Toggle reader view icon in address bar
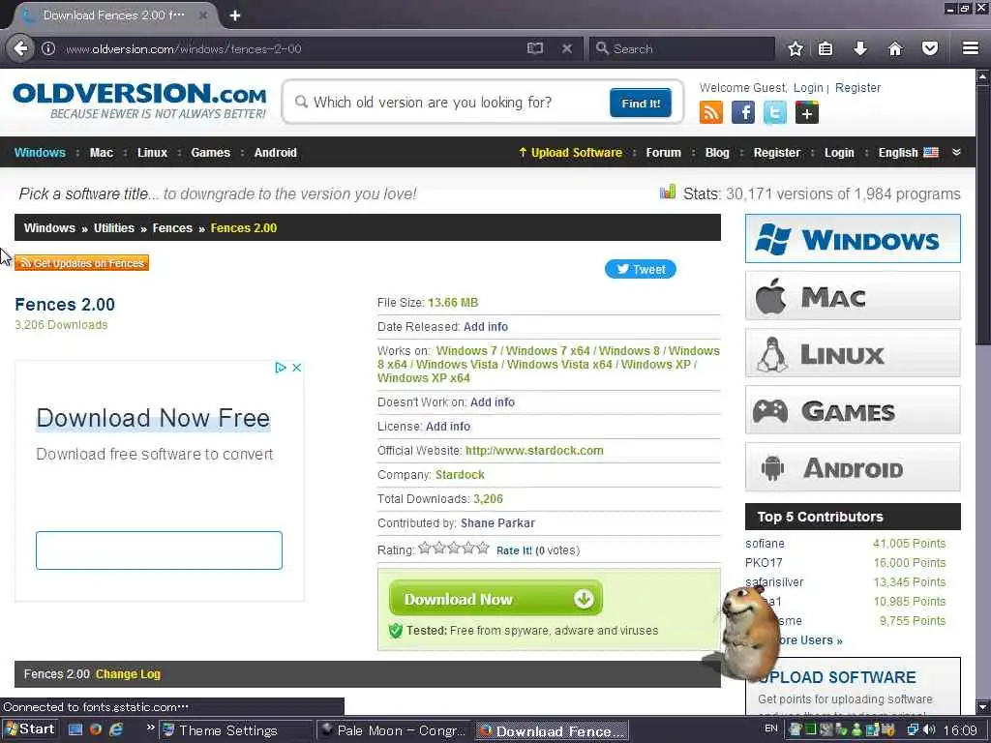 point(534,48)
